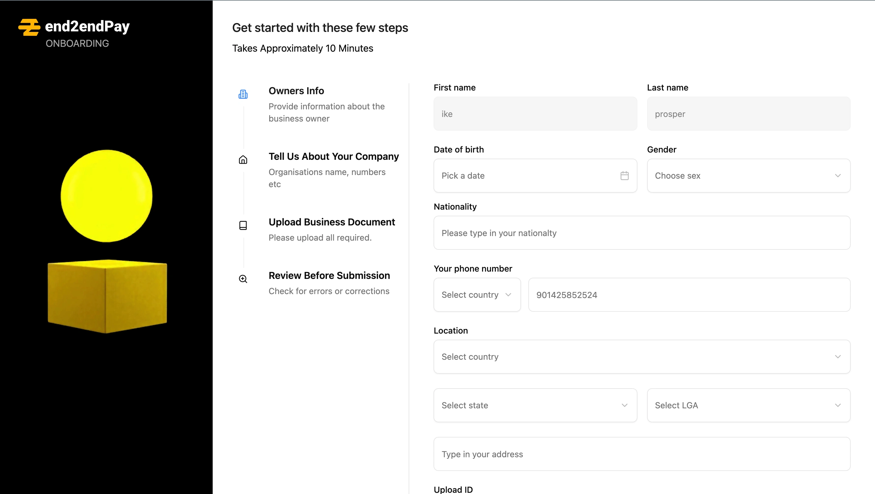Open the Choose sex dropdown
The height and width of the screenshot is (494, 875).
748,176
